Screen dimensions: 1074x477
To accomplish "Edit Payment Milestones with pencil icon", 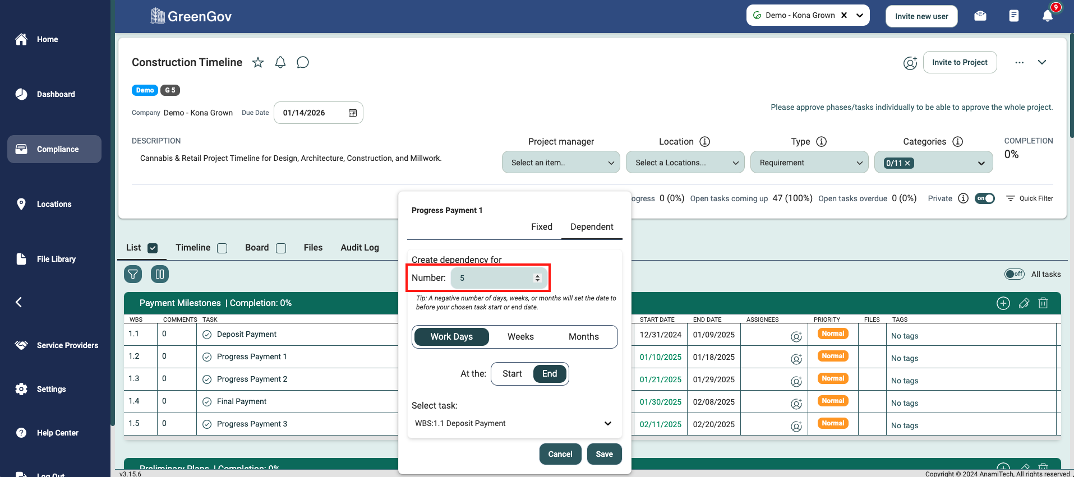I will (x=1024, y=303).
